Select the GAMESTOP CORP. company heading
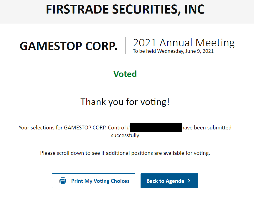254x199 pixels. tap(68, 46)
